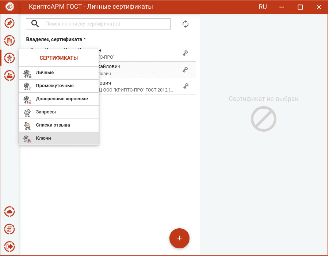Open the signature and encryption sidebar icon

(x=9, y=23)
